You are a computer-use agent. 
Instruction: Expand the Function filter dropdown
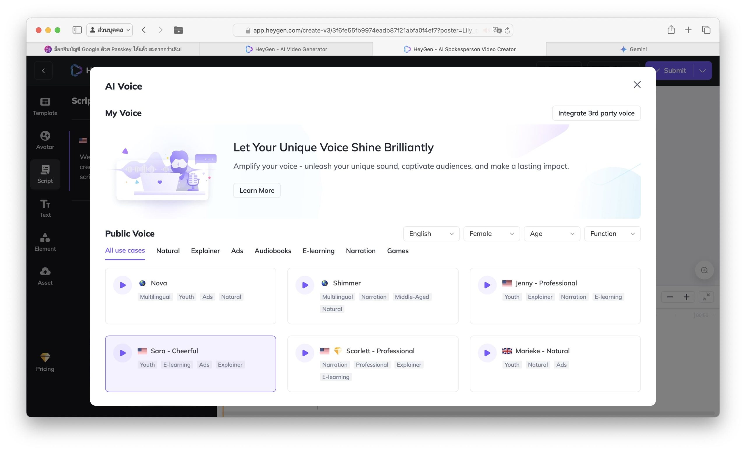tap(612, 234)
